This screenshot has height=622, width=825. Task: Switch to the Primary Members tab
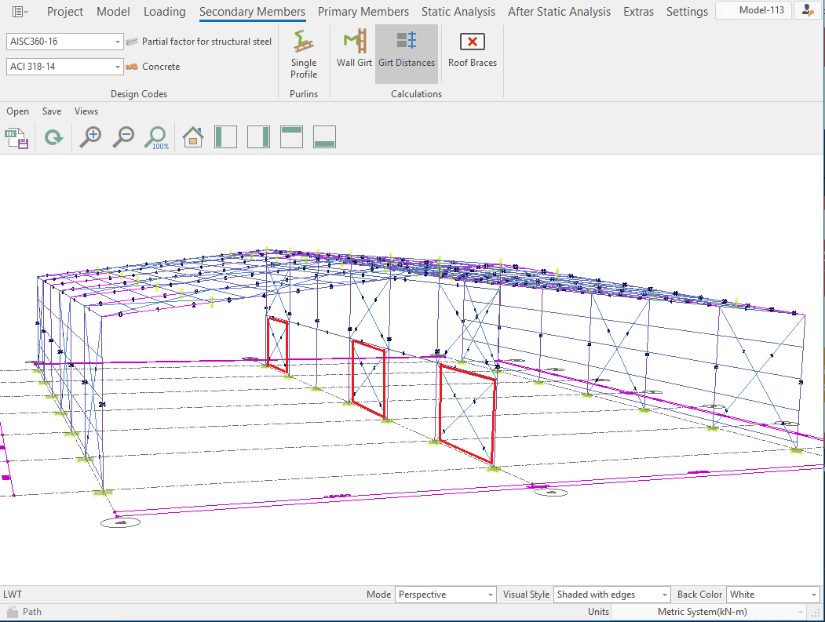(363, 12)
